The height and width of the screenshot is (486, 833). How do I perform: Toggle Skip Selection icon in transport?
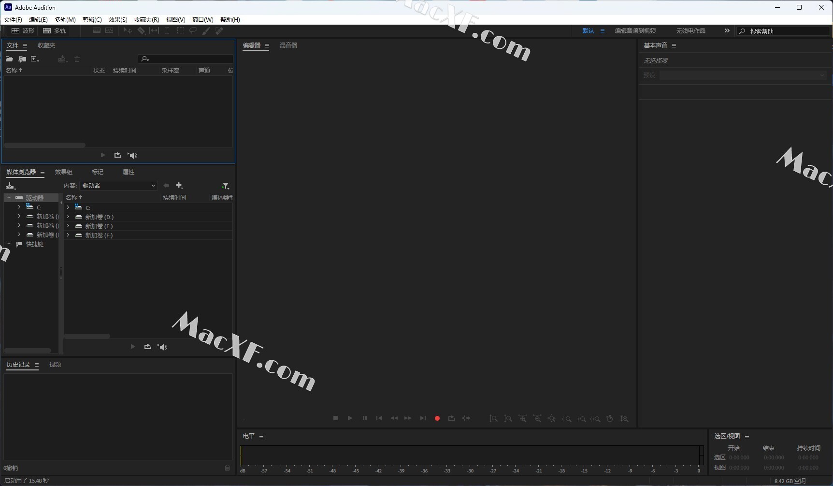click(466, 418)
